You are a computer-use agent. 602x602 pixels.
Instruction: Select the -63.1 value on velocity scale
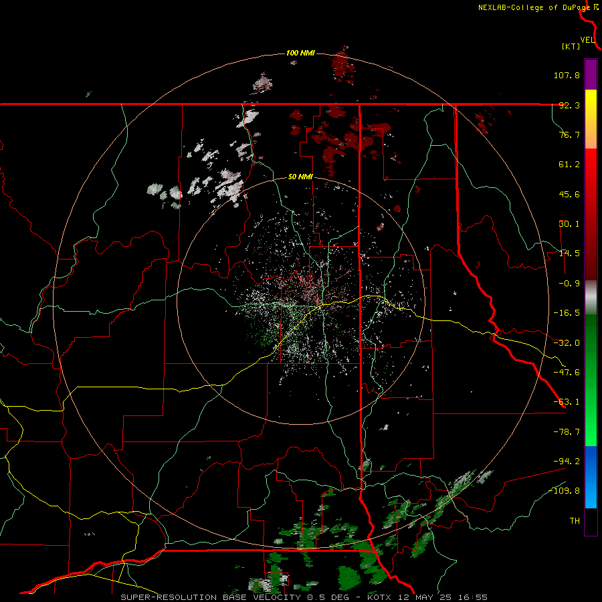567,402
